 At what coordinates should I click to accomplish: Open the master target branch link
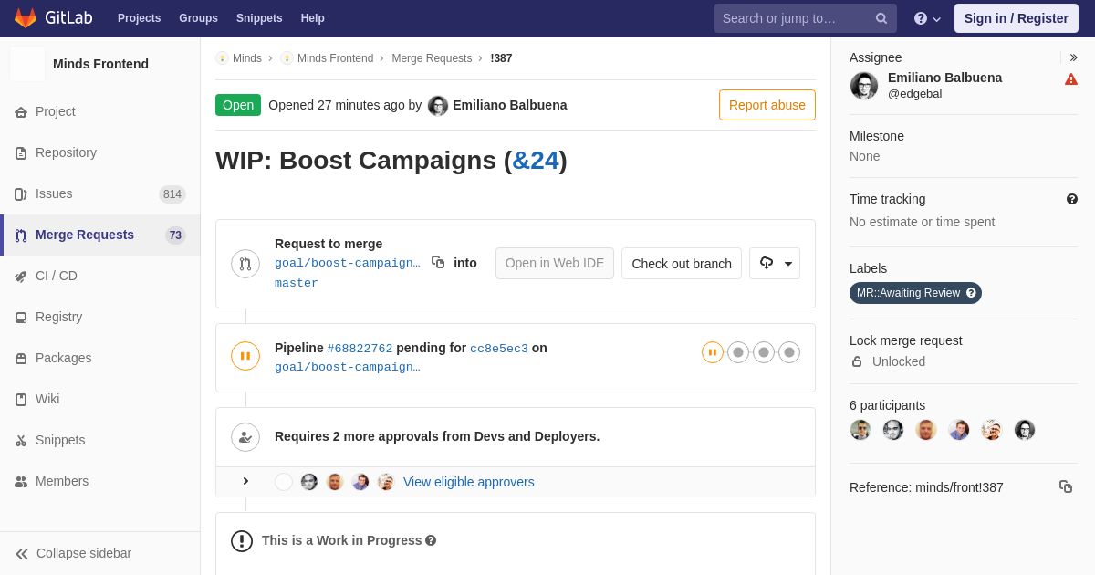click(297, 283)
